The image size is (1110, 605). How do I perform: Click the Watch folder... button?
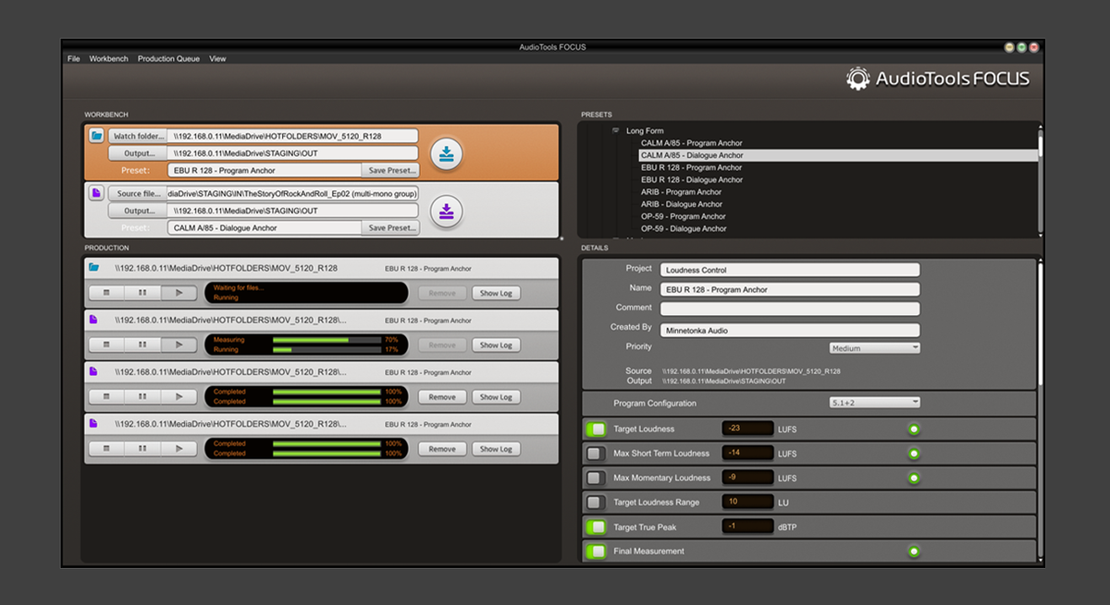138,136
